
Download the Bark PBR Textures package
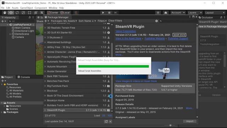point(109,76)
